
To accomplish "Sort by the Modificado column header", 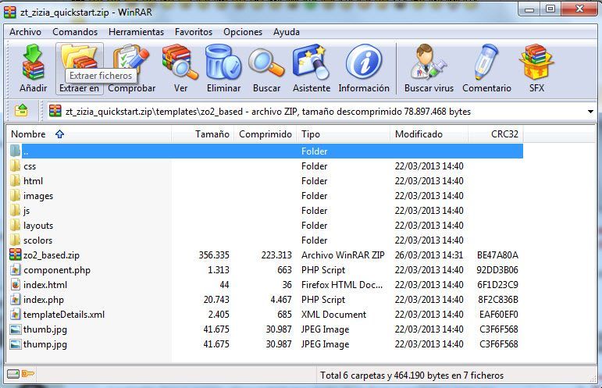I will pos(429,134).
